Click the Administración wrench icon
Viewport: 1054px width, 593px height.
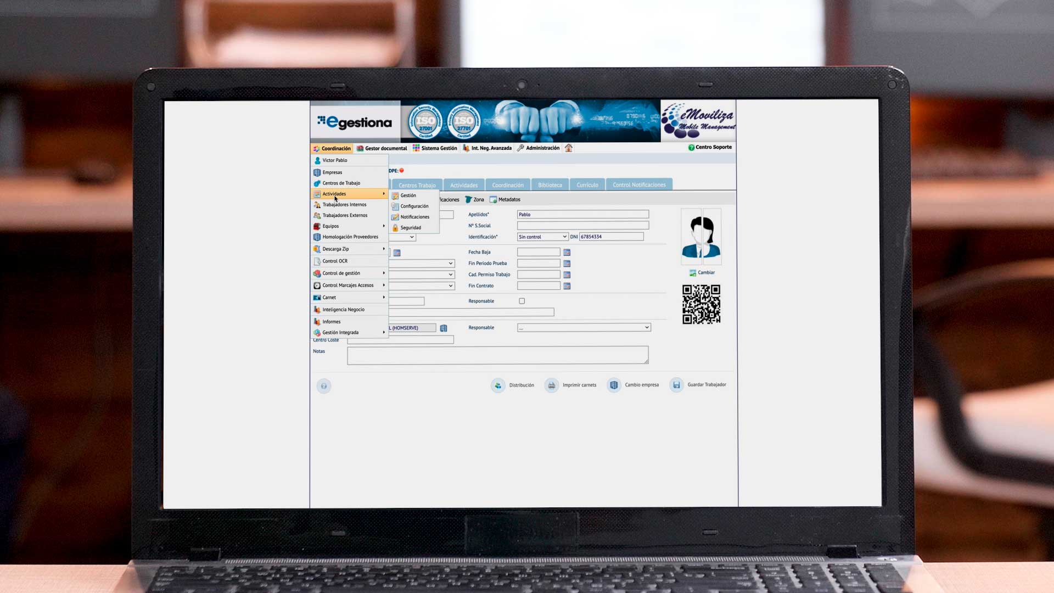click(521, 148)
